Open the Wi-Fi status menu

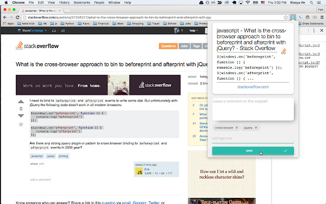coord(248,3)
